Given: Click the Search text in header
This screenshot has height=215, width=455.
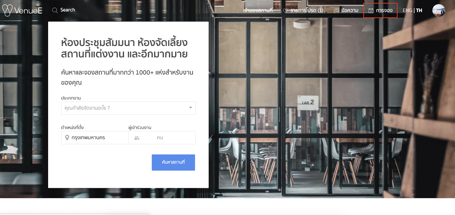Looking at the screenshot, I should (x=68, y=10).
